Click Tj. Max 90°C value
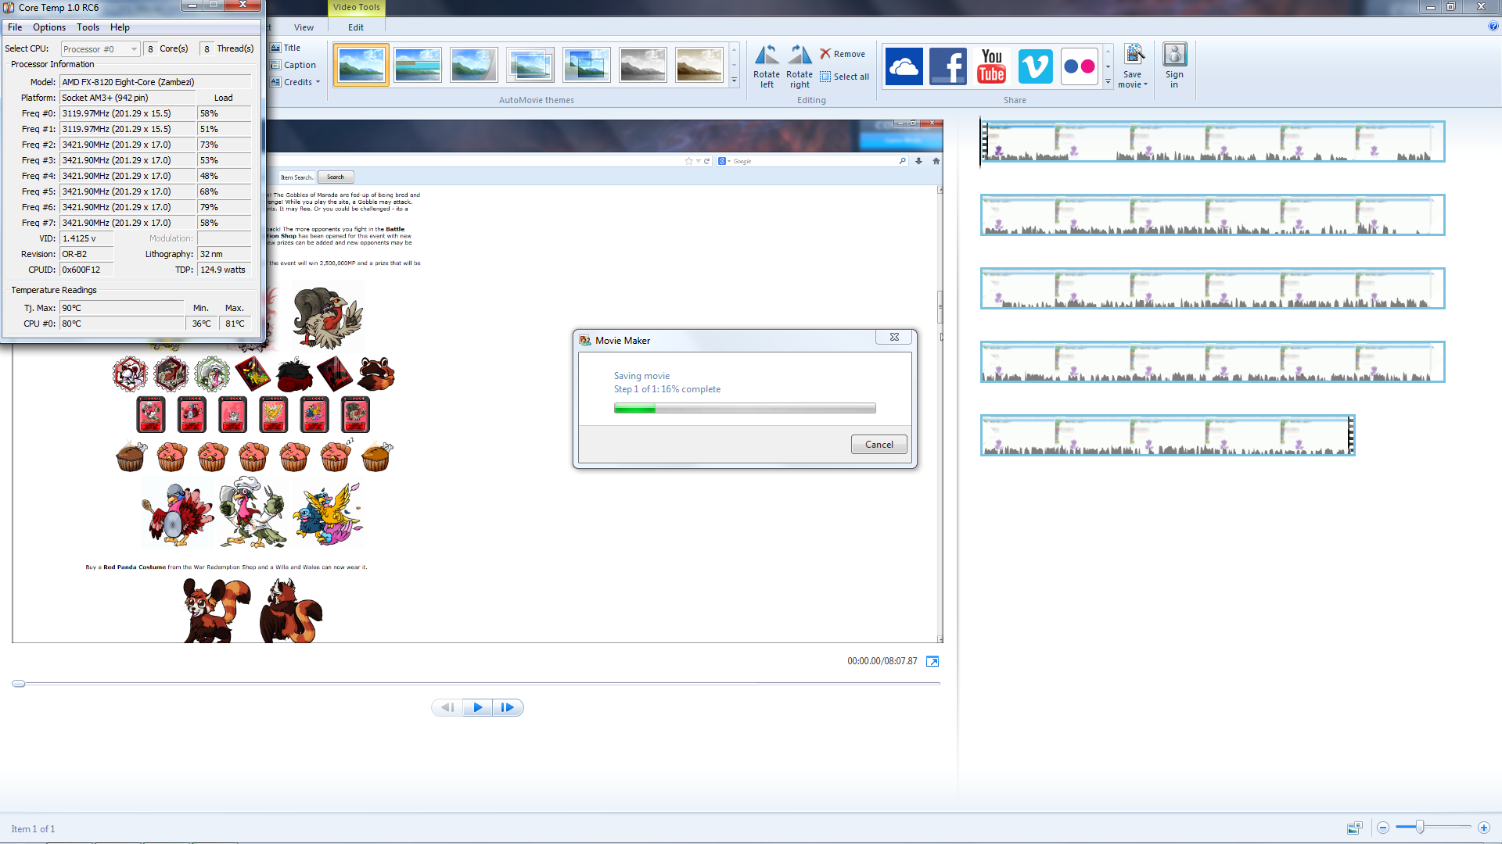The height and width of the screenshot is (844, 1502). (121, 308)
